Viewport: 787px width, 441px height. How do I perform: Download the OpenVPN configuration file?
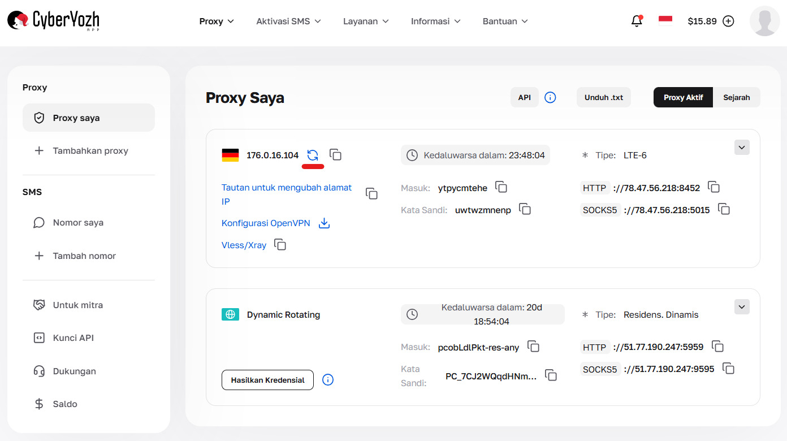point(324,223)
